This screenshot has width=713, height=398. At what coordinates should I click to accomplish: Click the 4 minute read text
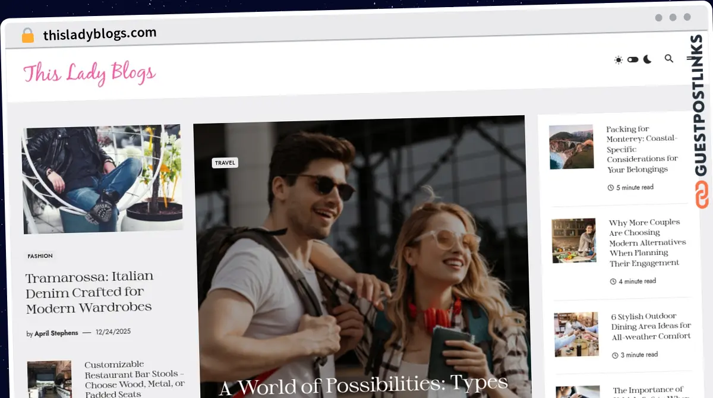[638, 281]
